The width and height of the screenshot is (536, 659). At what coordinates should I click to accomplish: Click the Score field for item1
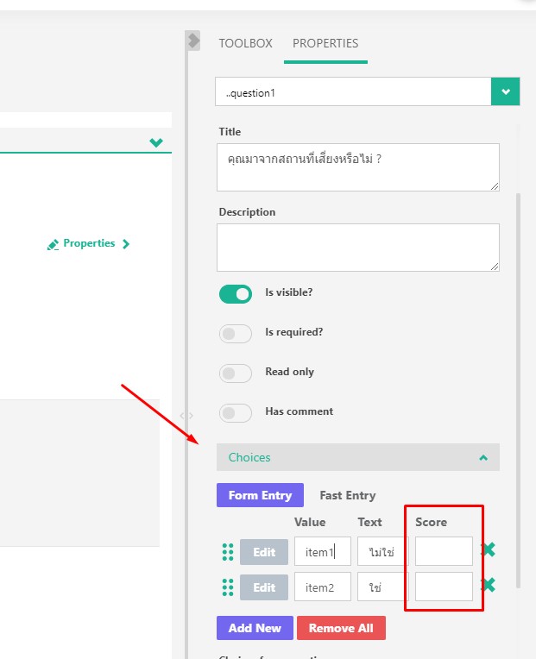tap(444, 551)
